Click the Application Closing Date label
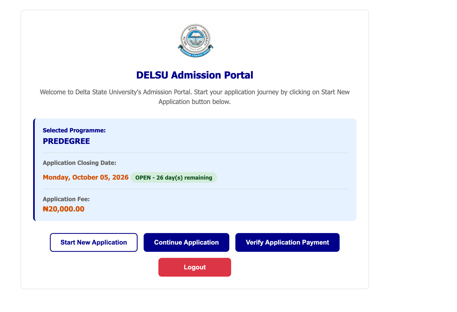Viewport: 457px width, 312px height. pos(79,163)
